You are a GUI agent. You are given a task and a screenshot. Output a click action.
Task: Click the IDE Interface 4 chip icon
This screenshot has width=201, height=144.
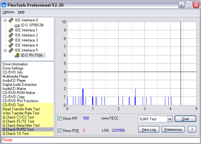coord(11,45)
